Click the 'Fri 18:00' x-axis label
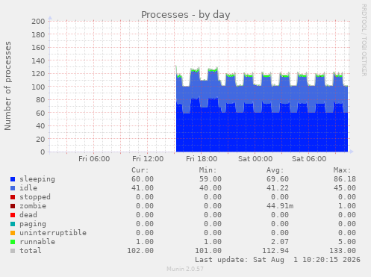Screen dimensions: 371x277 click(202, 159)
